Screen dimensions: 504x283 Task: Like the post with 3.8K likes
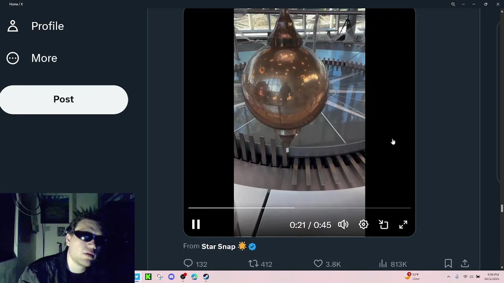coord(327,264)
